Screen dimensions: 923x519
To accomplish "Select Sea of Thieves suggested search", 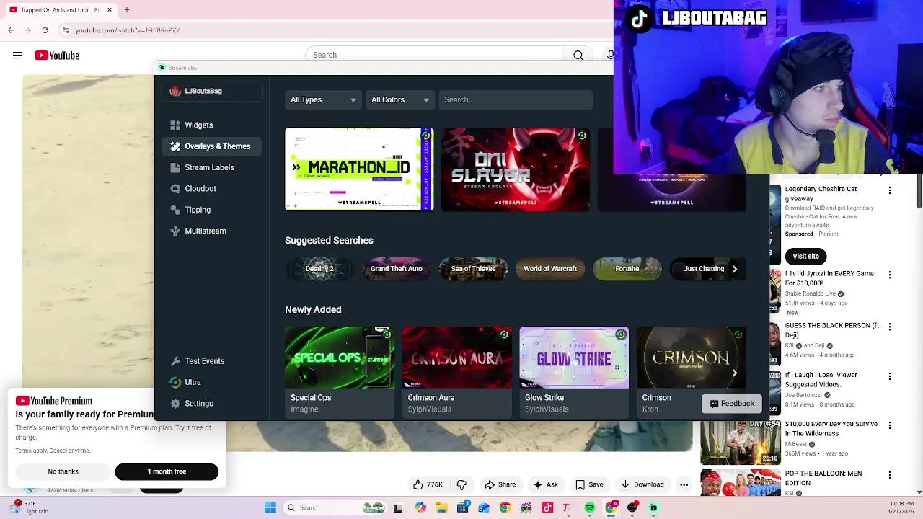I will (x=473, y=269).
